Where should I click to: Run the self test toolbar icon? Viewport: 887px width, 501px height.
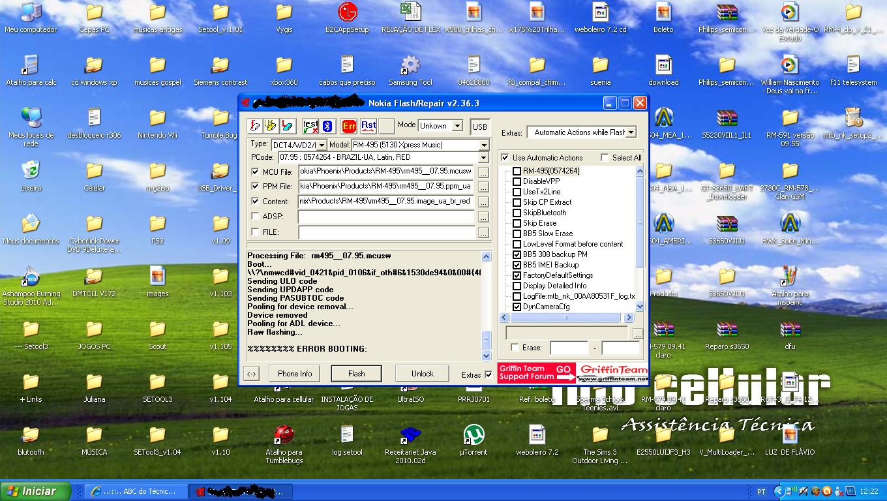(311, 126)
